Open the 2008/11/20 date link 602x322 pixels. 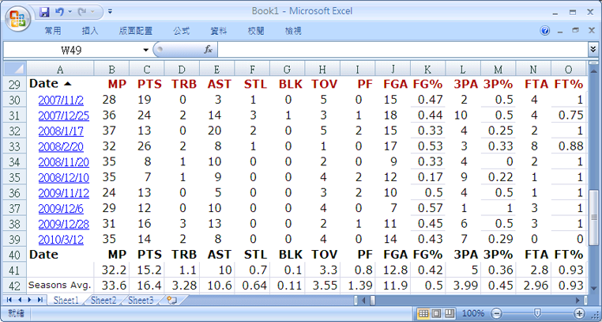[x=64, y=162]
